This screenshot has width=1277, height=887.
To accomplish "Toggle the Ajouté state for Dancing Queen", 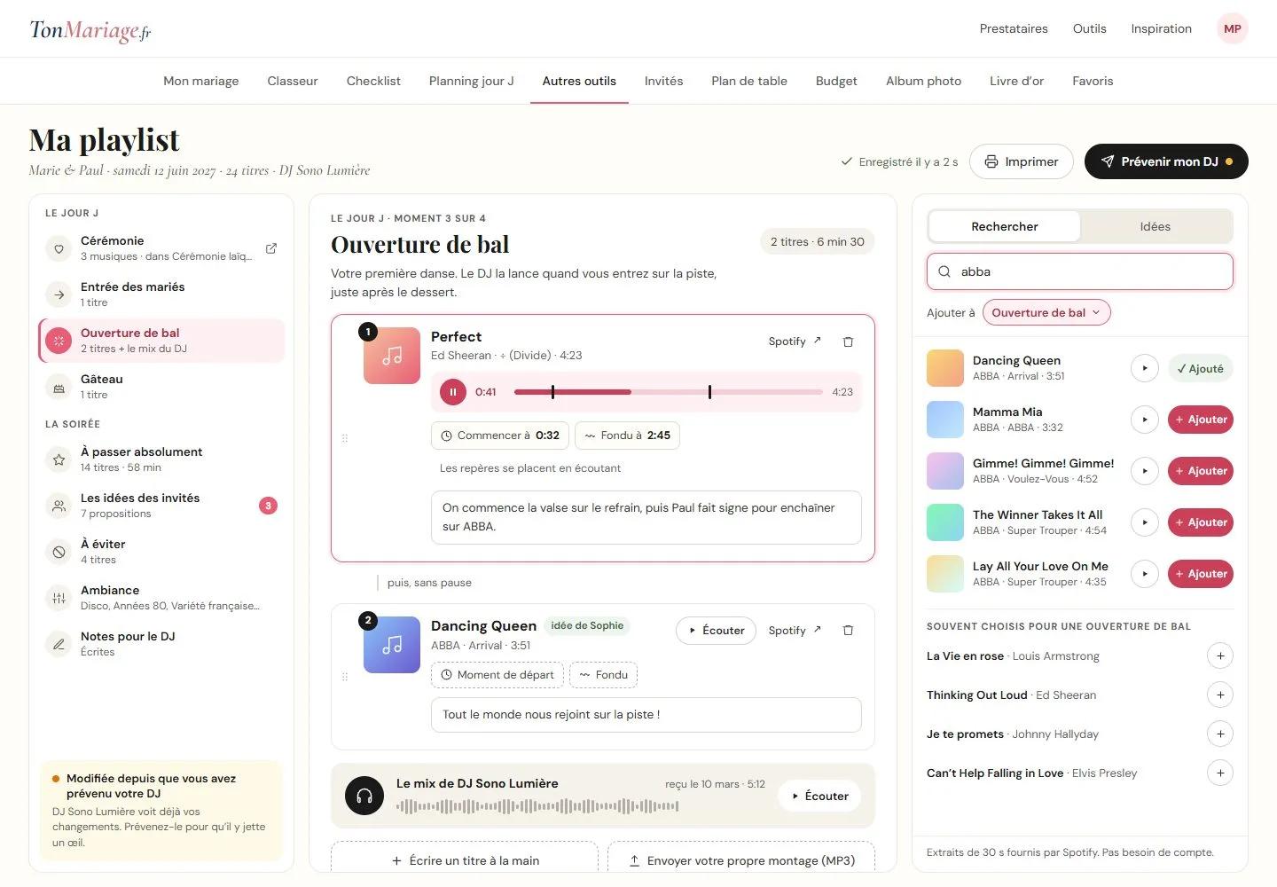I will coord(1200,369).
